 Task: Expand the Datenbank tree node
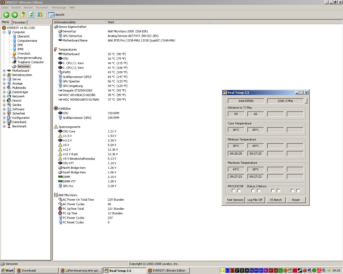click(4, 122)
